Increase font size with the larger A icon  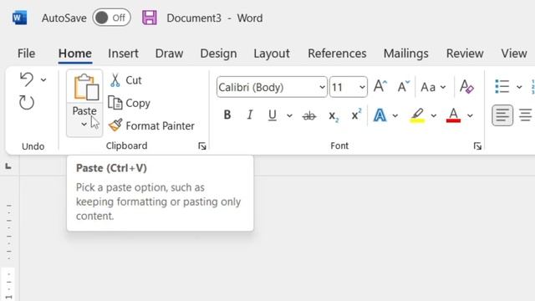pyautogui.click(x=380, y=87)
